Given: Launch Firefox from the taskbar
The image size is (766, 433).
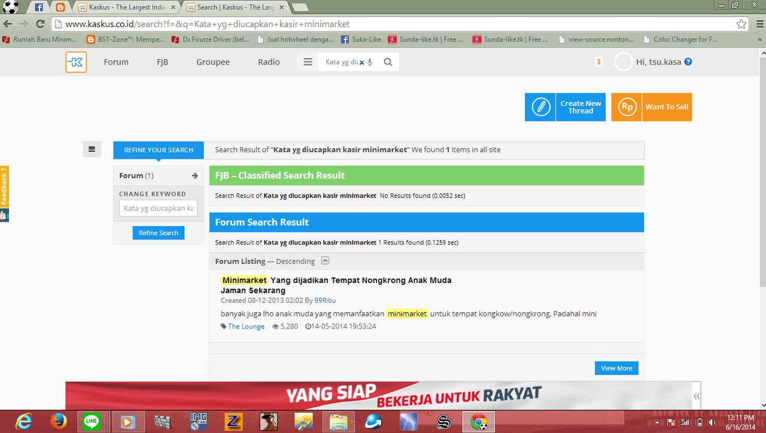Looking at the screenshot, I should click(59, 422).
